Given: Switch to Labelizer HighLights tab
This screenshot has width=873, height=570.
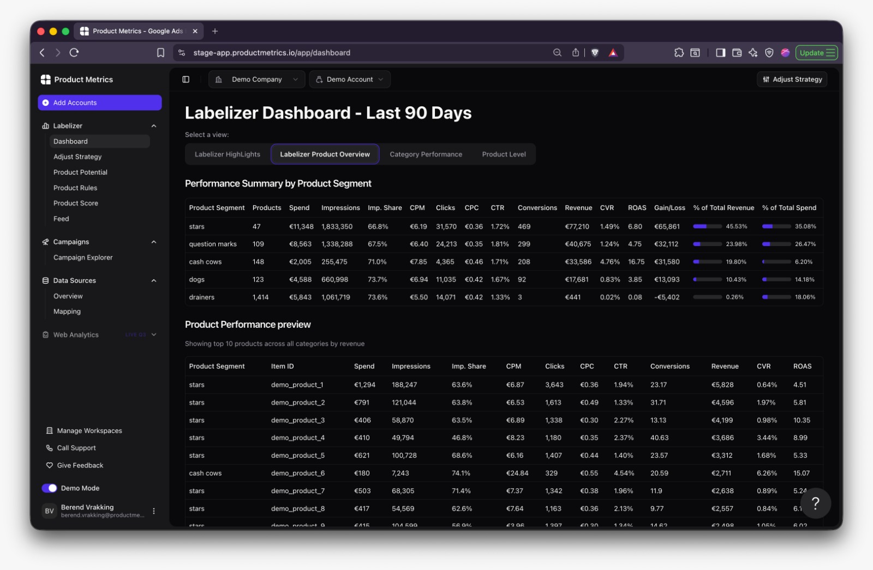Looking at the screenshot, I should [228, 154].
